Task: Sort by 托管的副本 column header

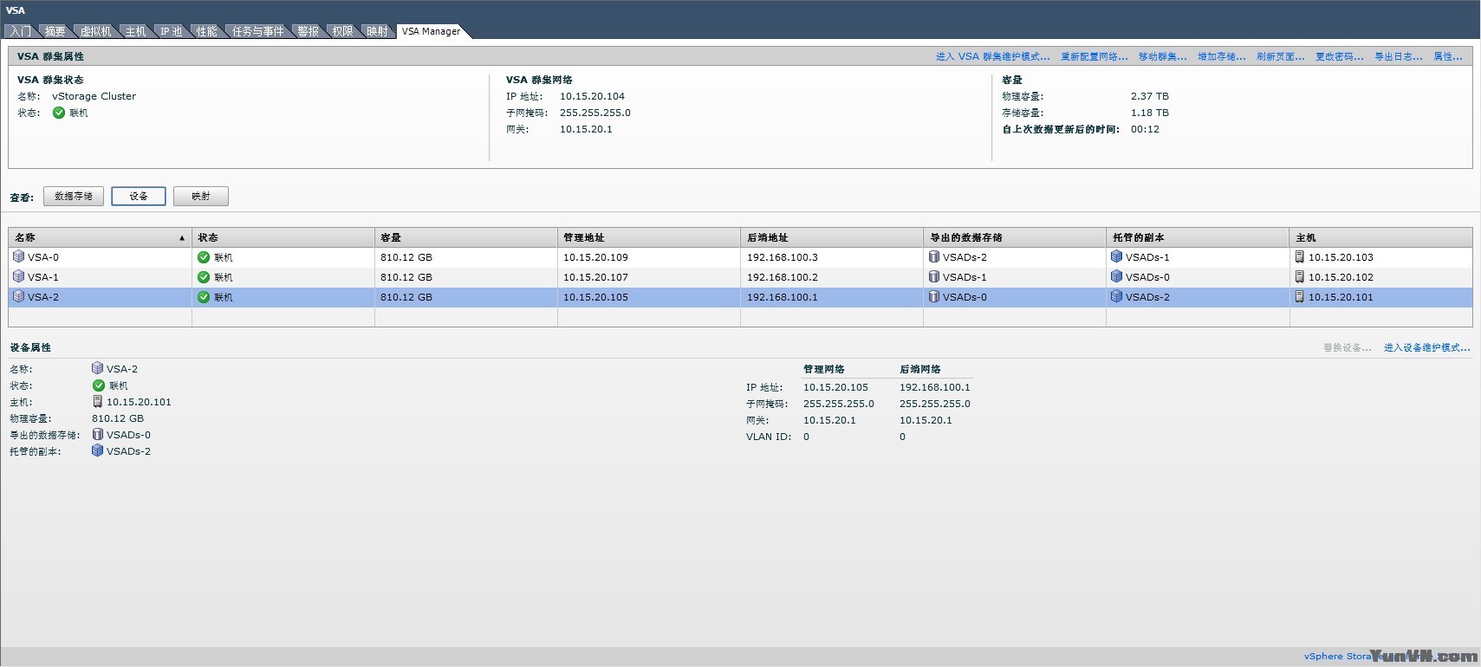Action: coord(1198,237)
